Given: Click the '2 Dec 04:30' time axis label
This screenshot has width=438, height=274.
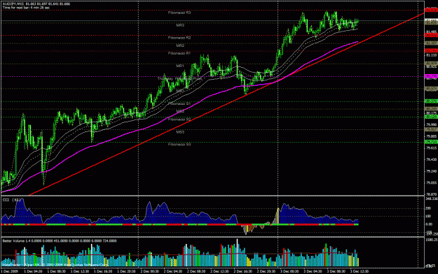Looking at the screenshot, I should (x=173, y=271).
